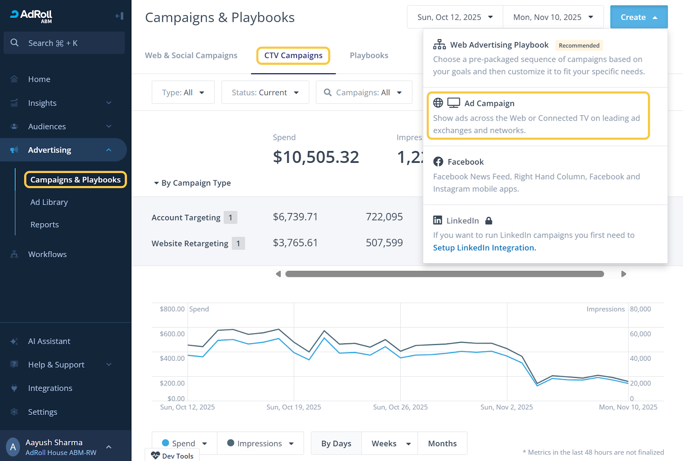Image resolution: width=683 pixels, height=461 pixels.
Task: Click the LinkedIn lock icon
Action: [x=489, y=220]
